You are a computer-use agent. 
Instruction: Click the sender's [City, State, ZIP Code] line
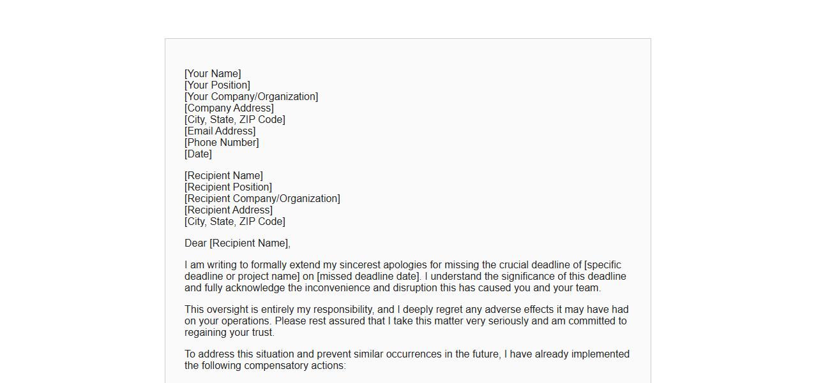235,120
